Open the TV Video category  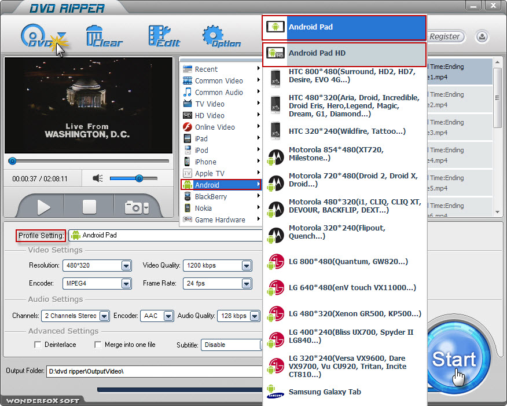pyautogui.click(x=221, y=104)
